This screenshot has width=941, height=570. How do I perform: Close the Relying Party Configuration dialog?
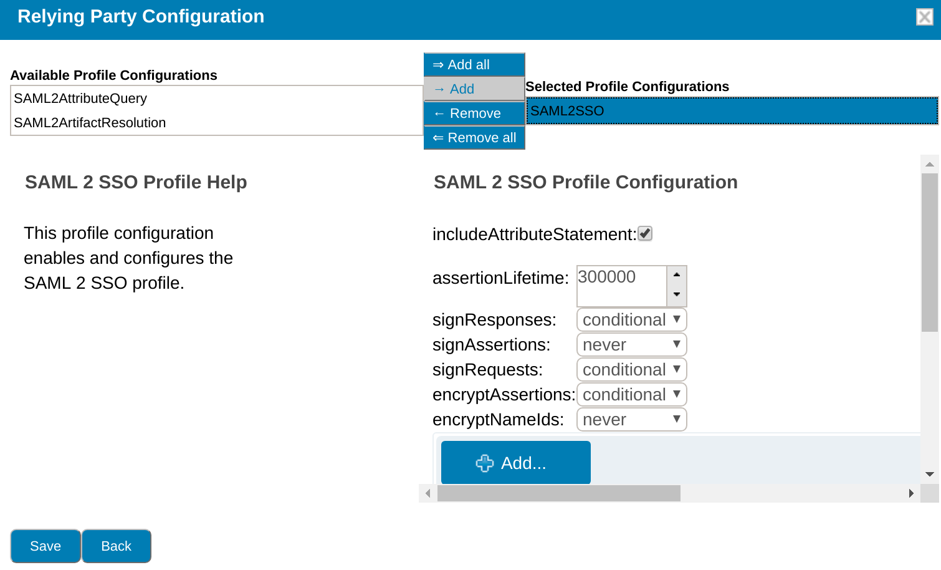(x=924, y=17)
